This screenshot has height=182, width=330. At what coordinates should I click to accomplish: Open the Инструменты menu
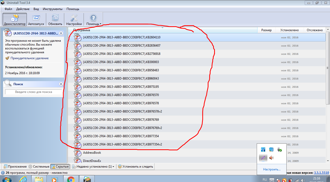tap(53, 9)
